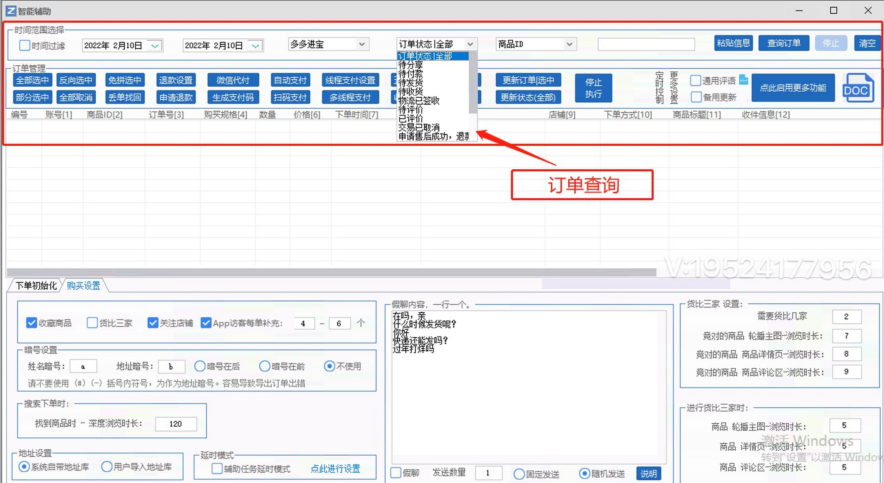
Task: Uncheck the 收藏商品 checkbox
Action: [x=31, y=323]
